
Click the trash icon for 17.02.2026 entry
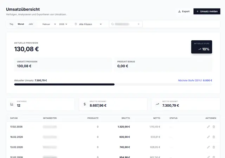point(214,127)
